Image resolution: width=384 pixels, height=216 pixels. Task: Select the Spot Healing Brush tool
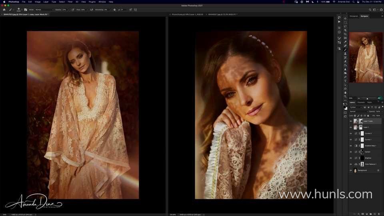click(x=345, y=46)
